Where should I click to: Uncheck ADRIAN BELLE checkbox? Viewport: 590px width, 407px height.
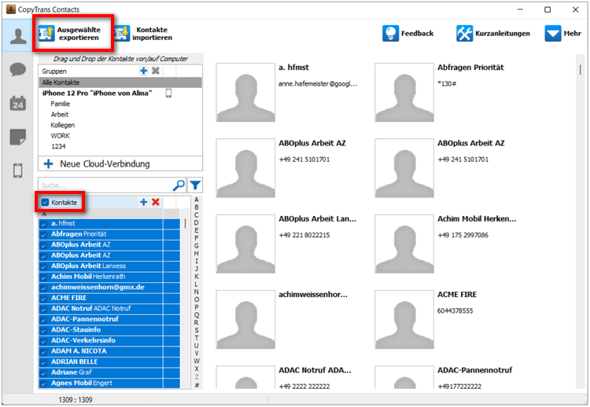pos(43,362)
